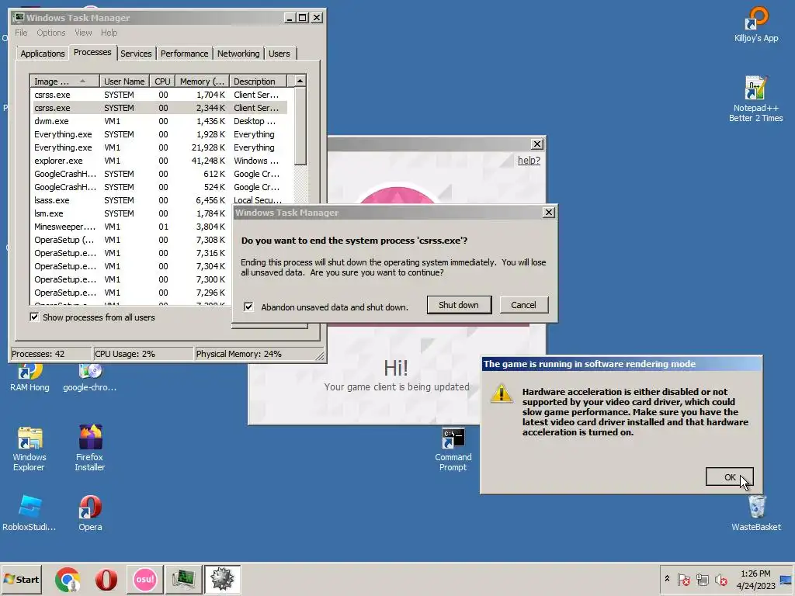Open network status tray icon
The image size is (795, 596).
tap(702, 579)
